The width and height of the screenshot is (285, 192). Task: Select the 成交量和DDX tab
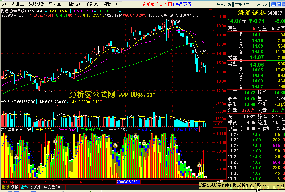54,187
